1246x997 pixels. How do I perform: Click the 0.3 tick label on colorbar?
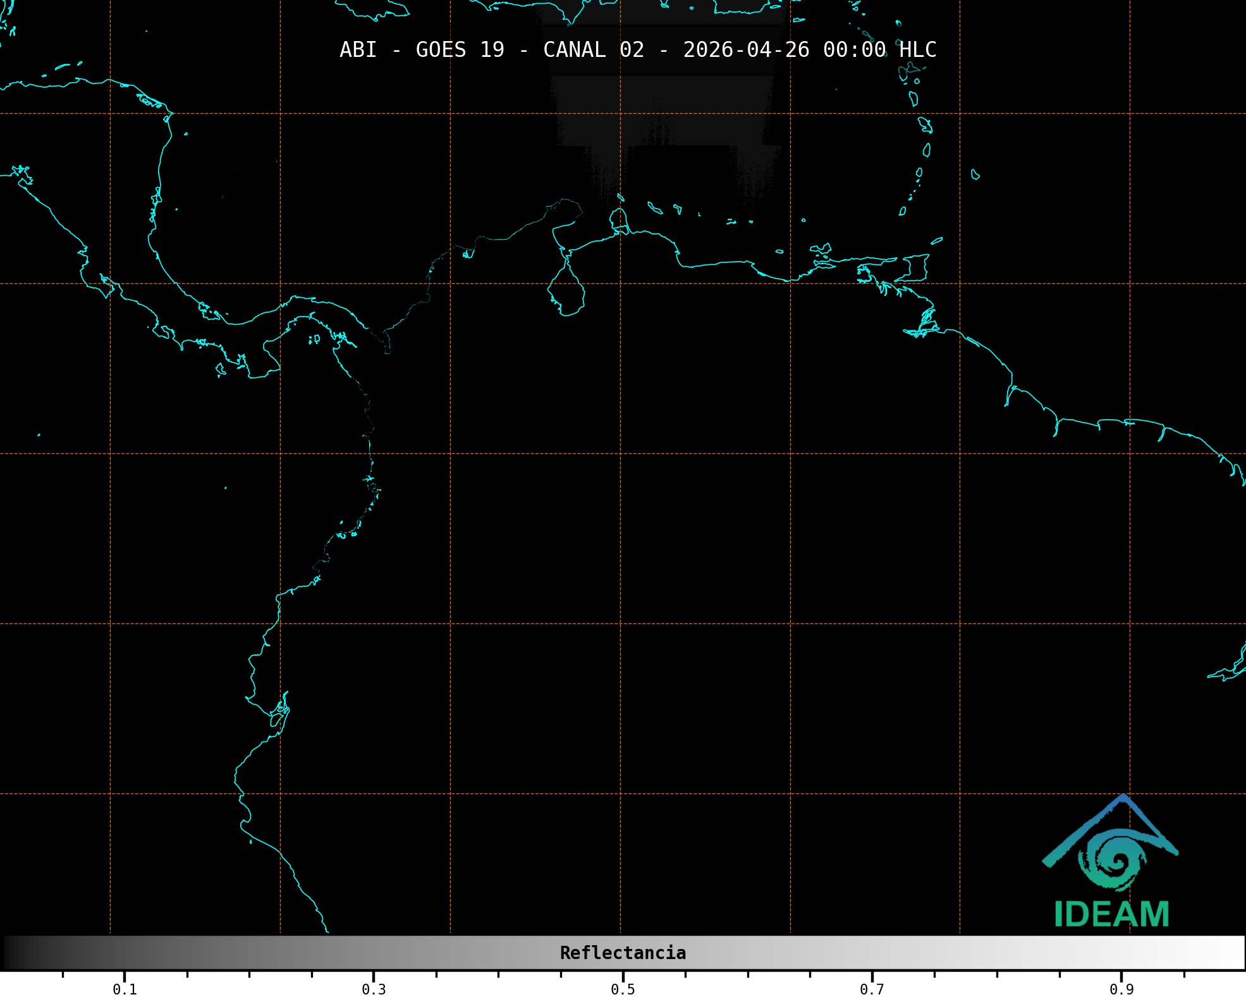pyautogui.click(x=374, y=989)
